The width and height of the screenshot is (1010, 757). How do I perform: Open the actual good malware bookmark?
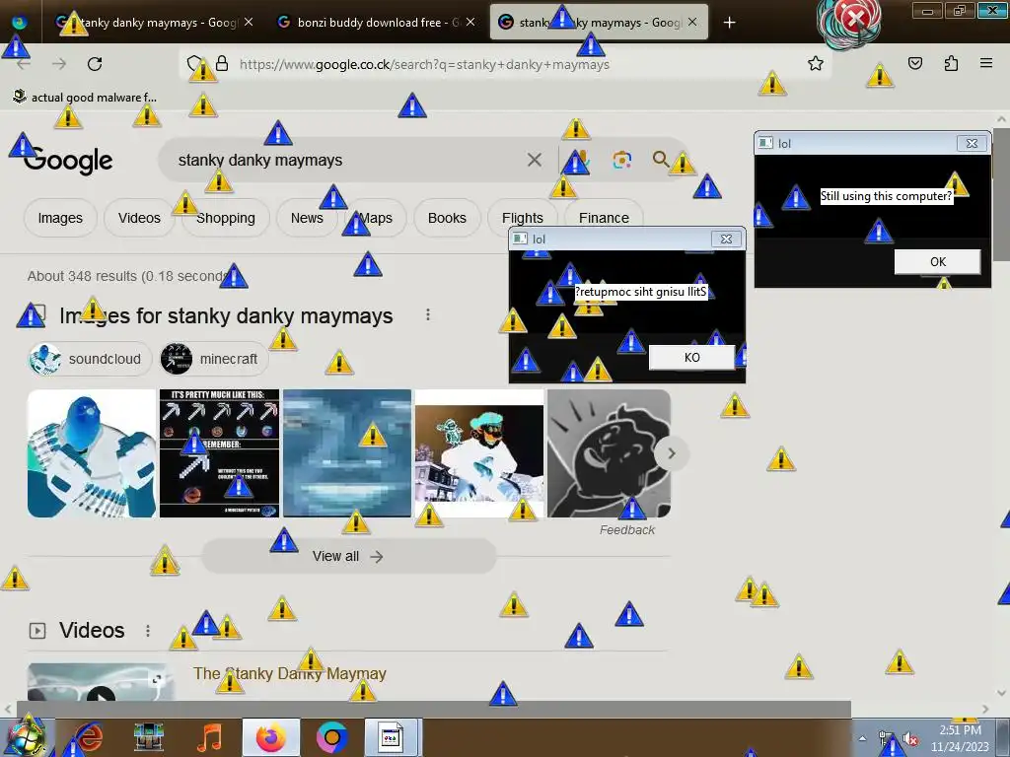click(85, 98)
